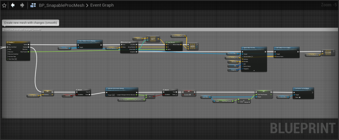Click the bookmark star icon
Screen dimensions: 339x140
(4, 5)
